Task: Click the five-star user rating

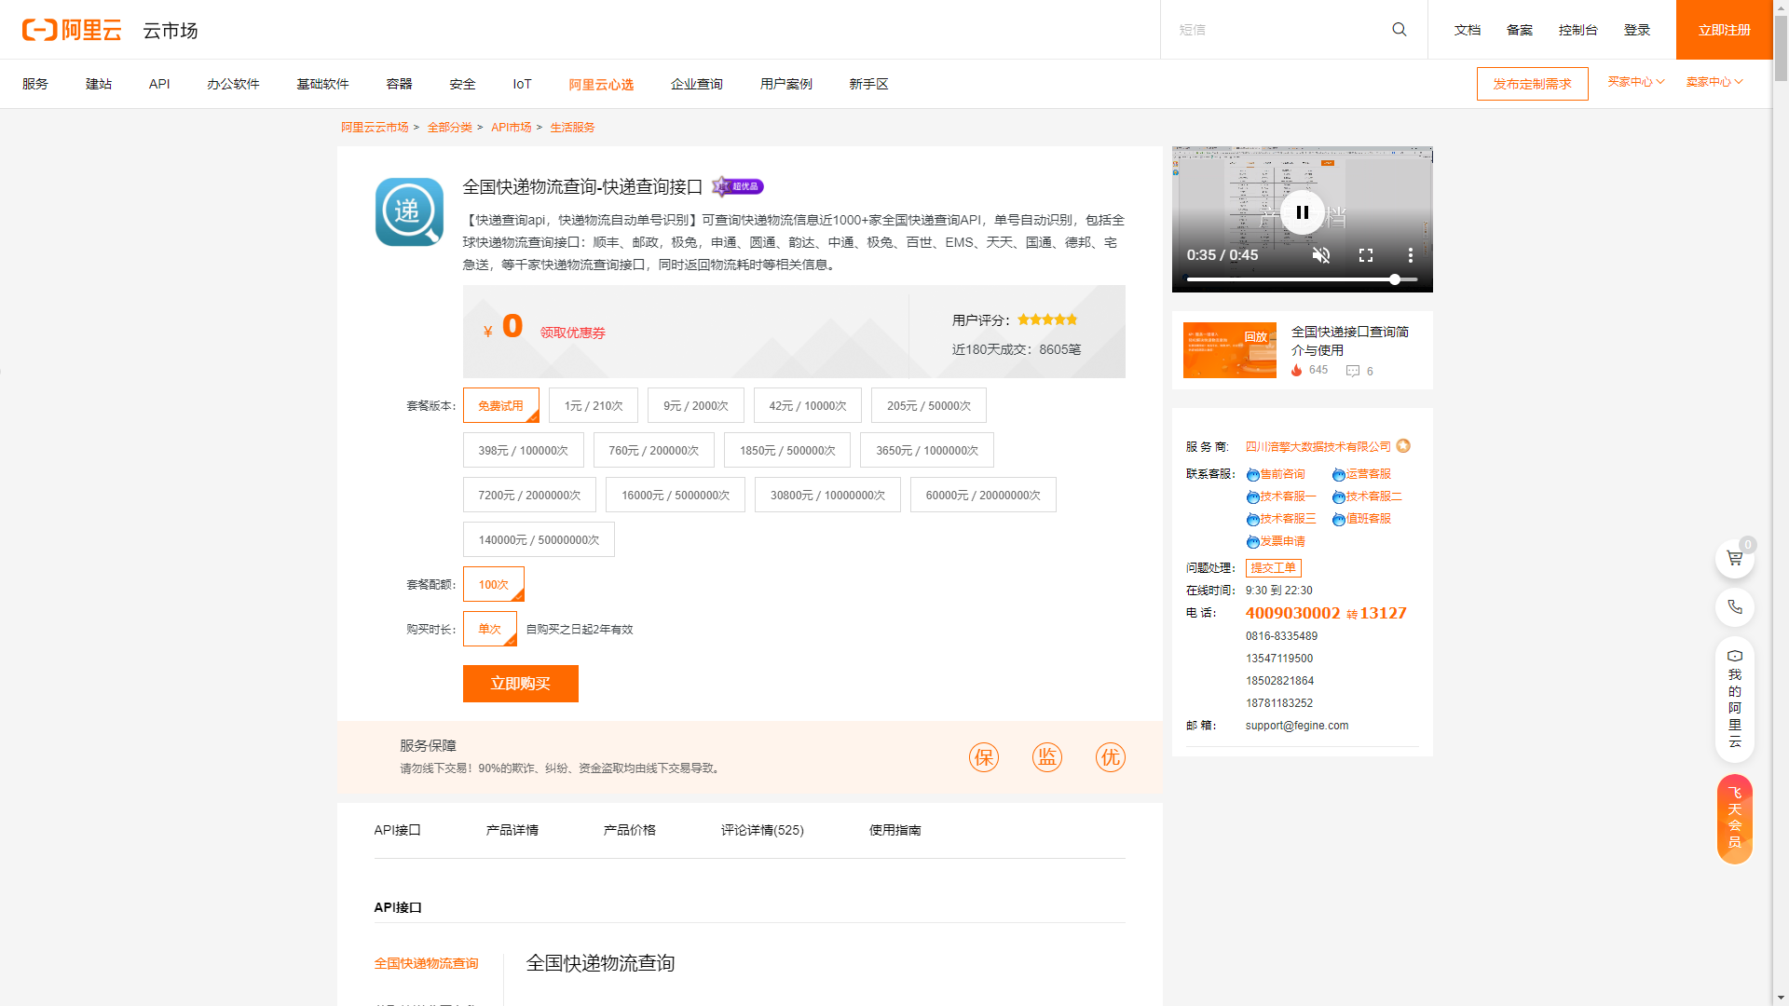Action: [x=1047, y=319]
